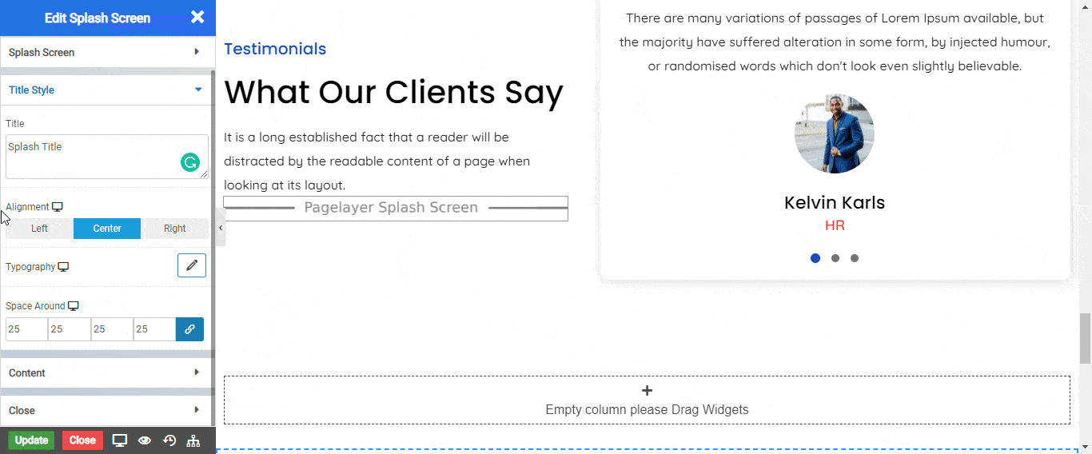Image resolution: width=1092 pixels, height=454 pixels.
Task: Expand the Content section
Action: (106, 372)
